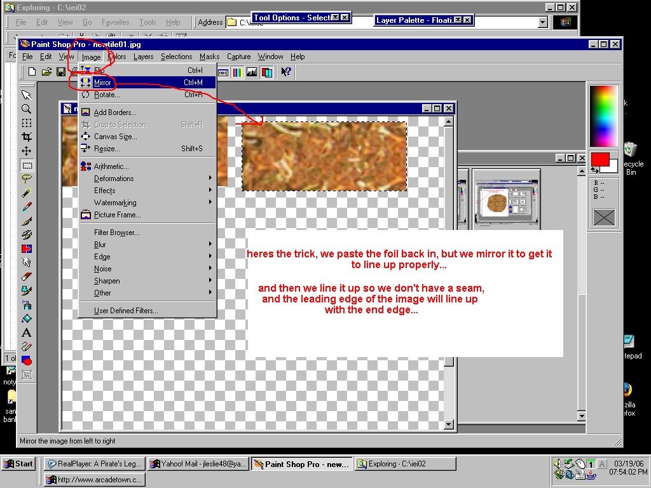Toggle the crossed-out box in color palette

pyautogui.click(x=604, y=217)
